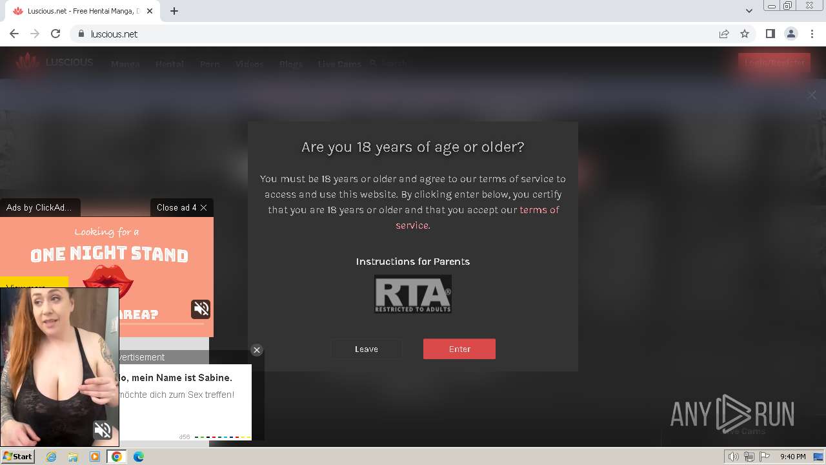This screenshot has height=465, width=826.
Task: Click the Enter button in the age dialog
Action: coord(459,349)
